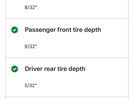134x100 pixels.
Task: Tap the word "Driver" in the heading
Action: coord(34,69)
